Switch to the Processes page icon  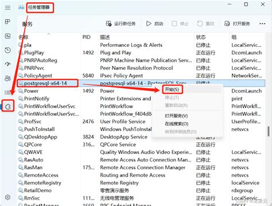point(7,22)
